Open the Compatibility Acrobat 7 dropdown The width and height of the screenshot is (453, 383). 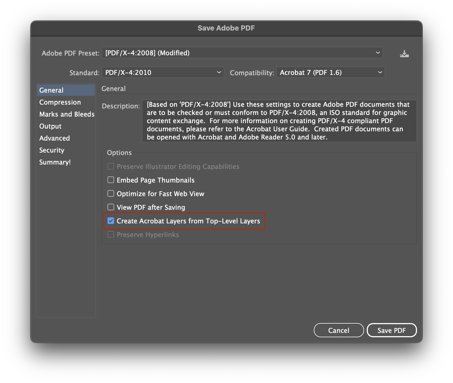(x=331, y=72)
